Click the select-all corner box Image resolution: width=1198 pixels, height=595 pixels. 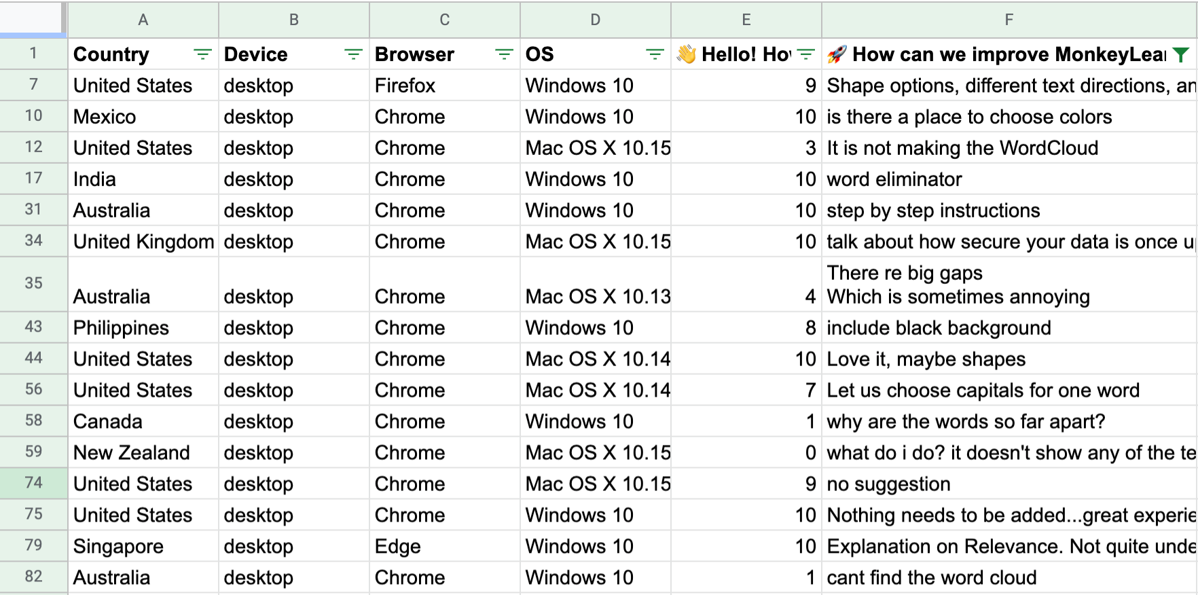point(33,18)
